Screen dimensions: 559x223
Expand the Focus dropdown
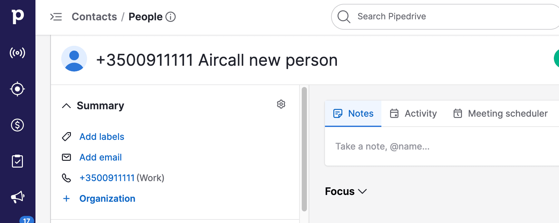click(x=346, y=191)
